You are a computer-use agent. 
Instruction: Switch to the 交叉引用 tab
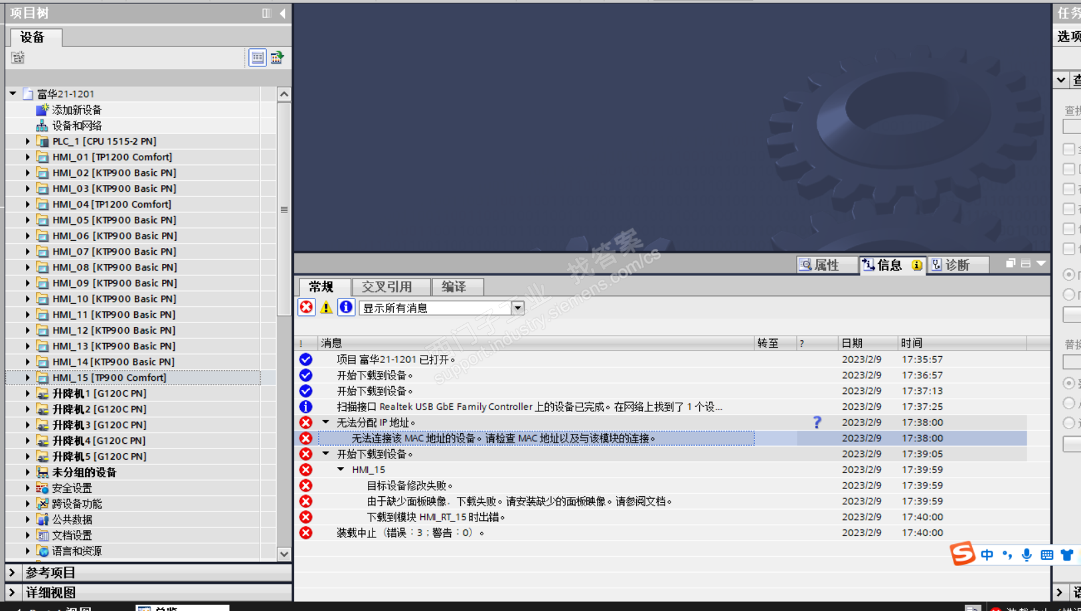(x=391, y=287)
